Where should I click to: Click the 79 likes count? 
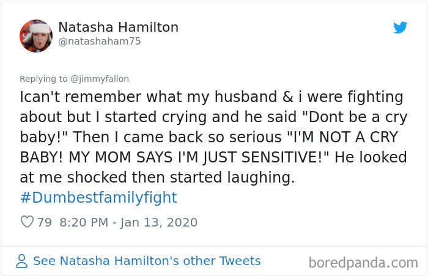coord(44,222)
